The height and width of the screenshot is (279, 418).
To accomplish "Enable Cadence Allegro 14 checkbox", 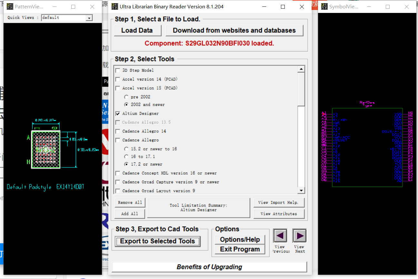I will [x=118, y=131].
